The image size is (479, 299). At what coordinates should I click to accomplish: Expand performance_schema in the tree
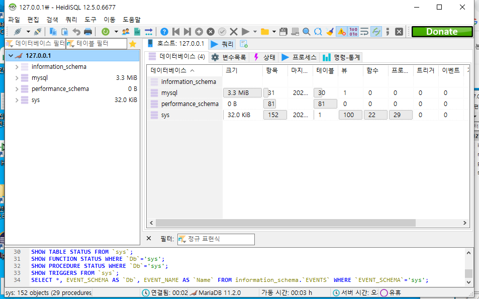pos(17,89)
